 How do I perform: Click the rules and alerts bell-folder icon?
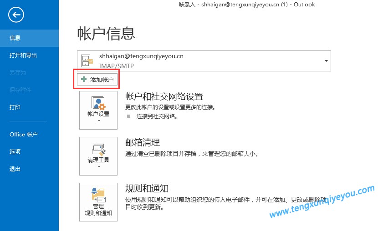(x=98, y=195)
